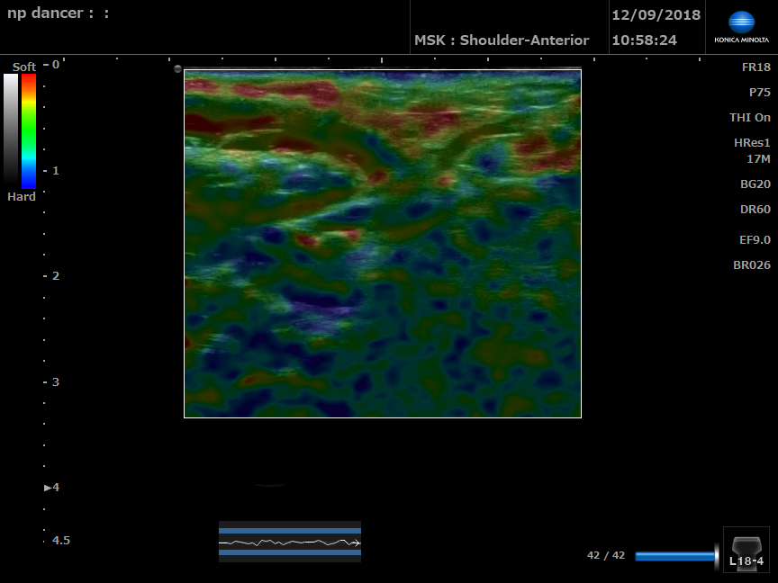Adjust the DR60 dynamic range setting
The height and width of the screenshot is (583, 778).
755,210
